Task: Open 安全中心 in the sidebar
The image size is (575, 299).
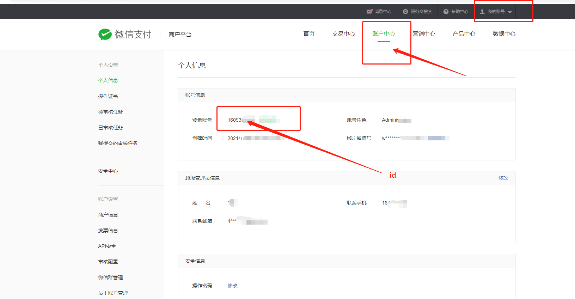Action: point(108,171)
